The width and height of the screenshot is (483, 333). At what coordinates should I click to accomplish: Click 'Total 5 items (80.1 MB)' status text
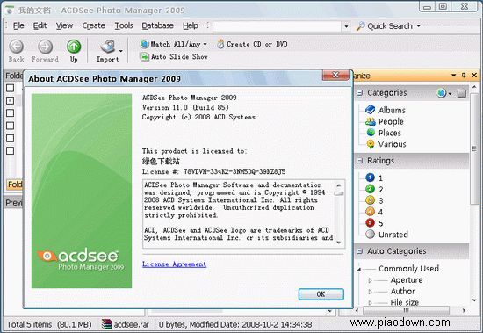49,325
